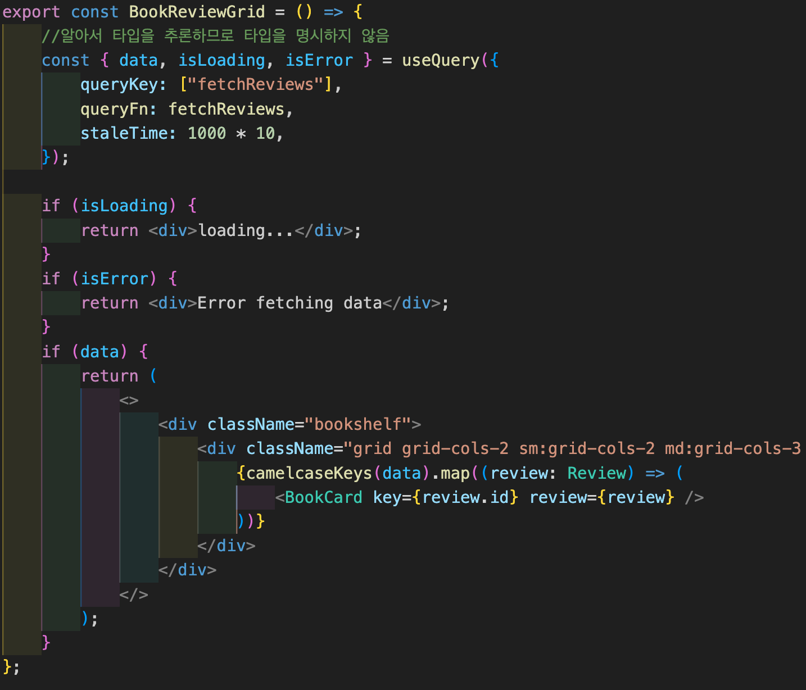806x690 pixels.
Task: Click the review.id key expression
Action: click(x=467, y=497)
